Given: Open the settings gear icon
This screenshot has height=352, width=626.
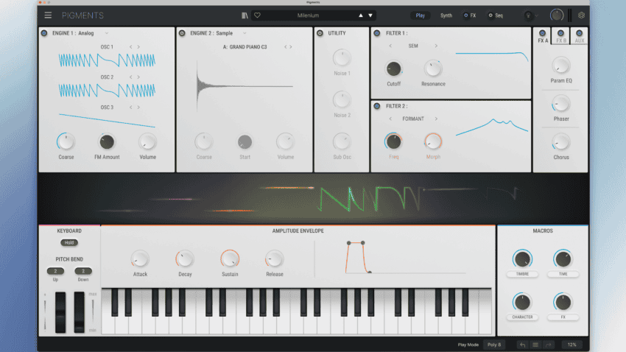Looking at the screenshot, I should 581,15.
